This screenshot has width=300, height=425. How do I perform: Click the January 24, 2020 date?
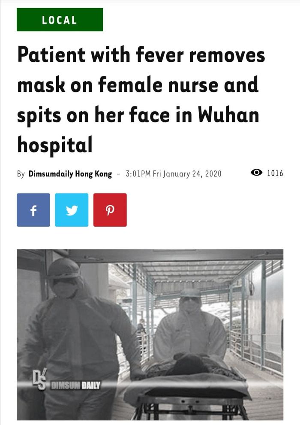coord(192,173)
